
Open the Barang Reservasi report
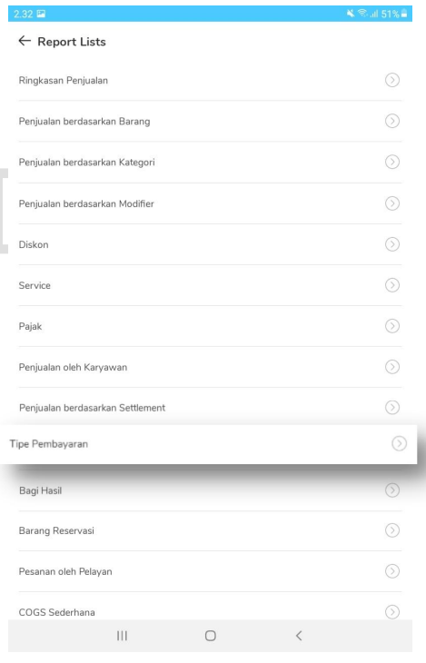click(210, 530)
